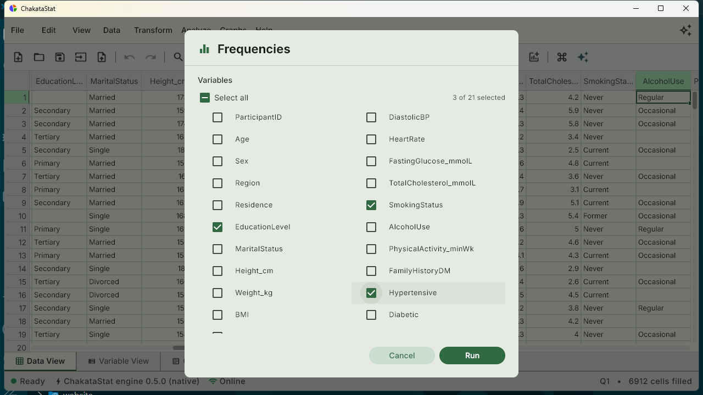Check the Diabetic variable checkbox
Viewport: 703px width, 395px height.
371,314
